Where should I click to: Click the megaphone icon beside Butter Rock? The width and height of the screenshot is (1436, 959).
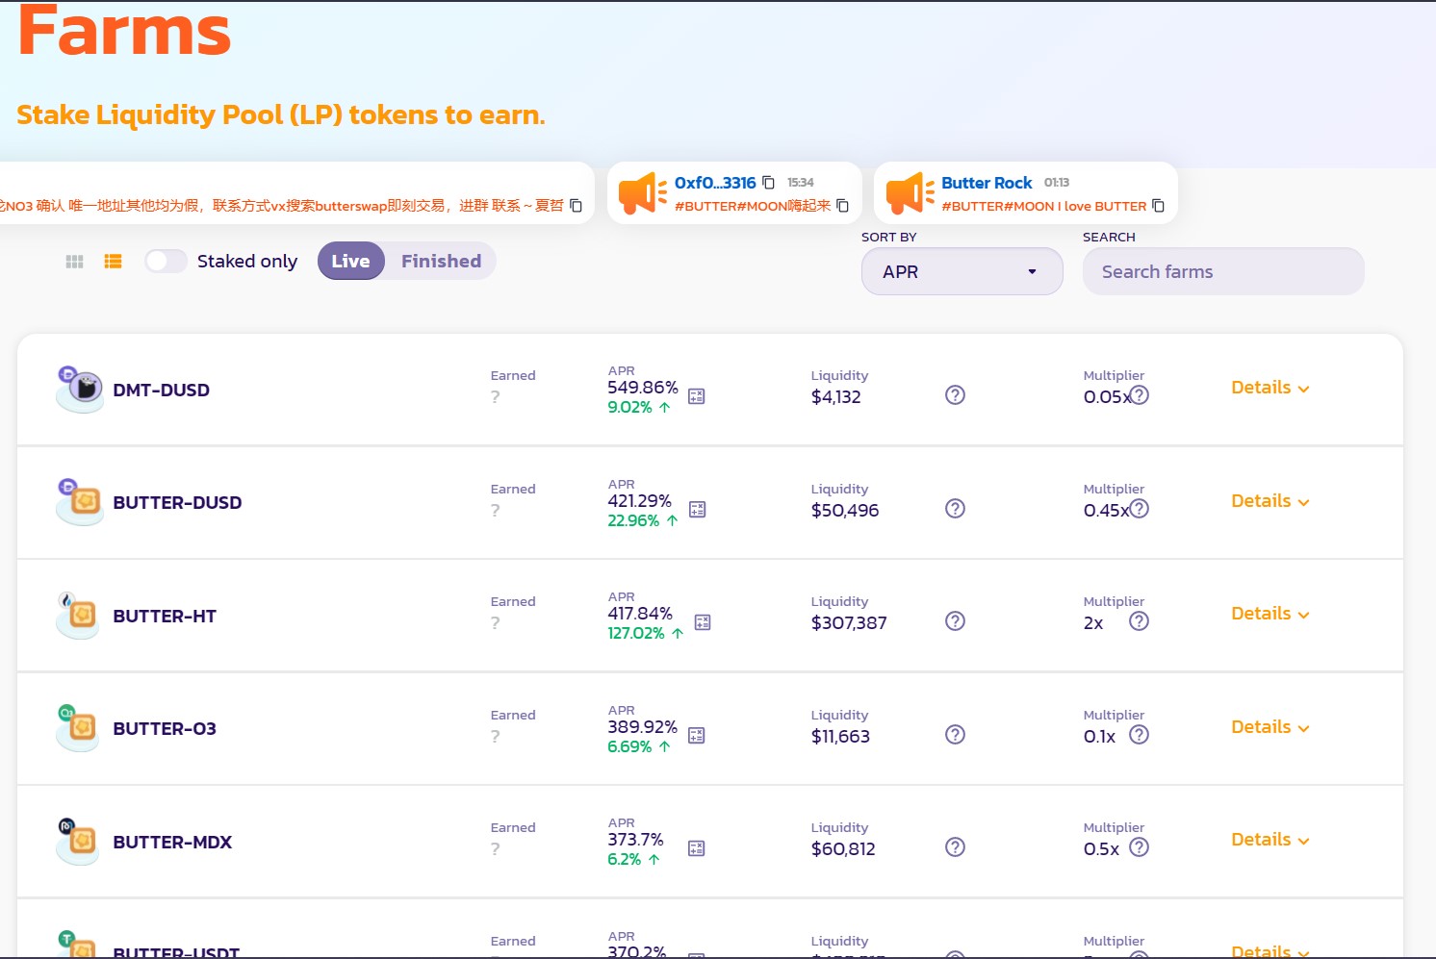[x=910, y=193]
